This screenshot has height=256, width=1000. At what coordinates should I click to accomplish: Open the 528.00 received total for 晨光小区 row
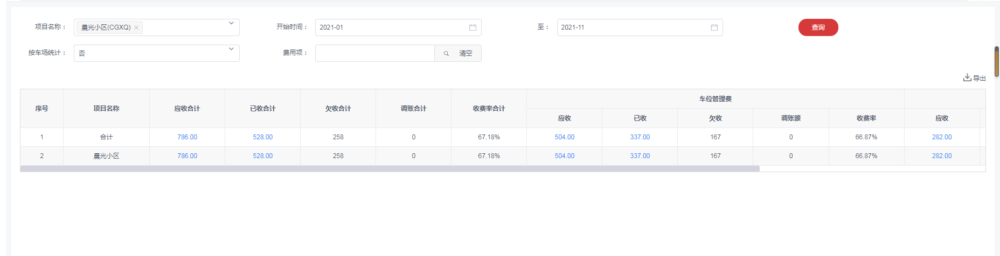262,156
